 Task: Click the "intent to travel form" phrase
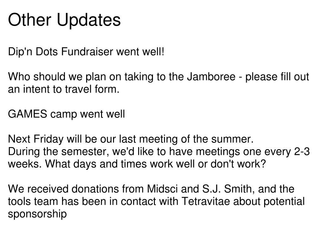(71, 89)
